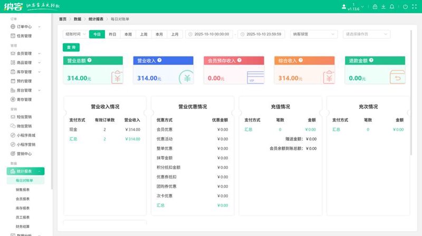Screen dimensions: 422x236
Task: Click 优惠券抵扣 discount row
Action: [192, 177]
